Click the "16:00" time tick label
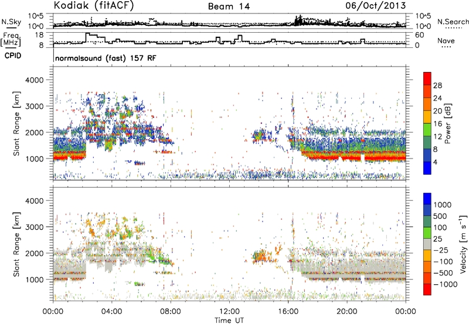This screenshot has height=324, width=469. pos(288,312)
